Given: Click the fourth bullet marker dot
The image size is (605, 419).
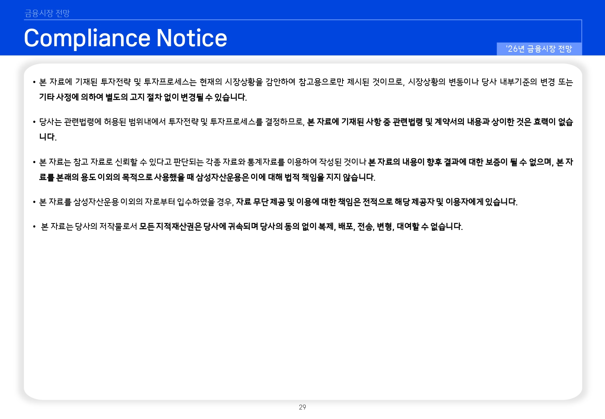Looking at the screenshot, I should click(34, 201).
